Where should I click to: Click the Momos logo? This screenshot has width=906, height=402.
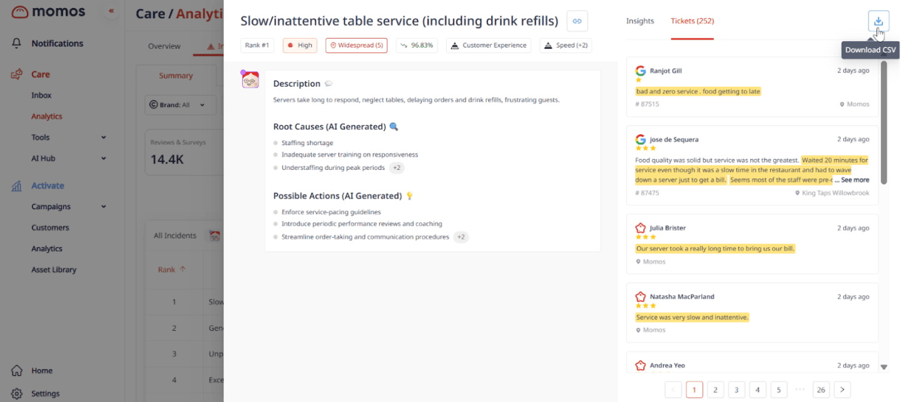(x=48, y=12)
